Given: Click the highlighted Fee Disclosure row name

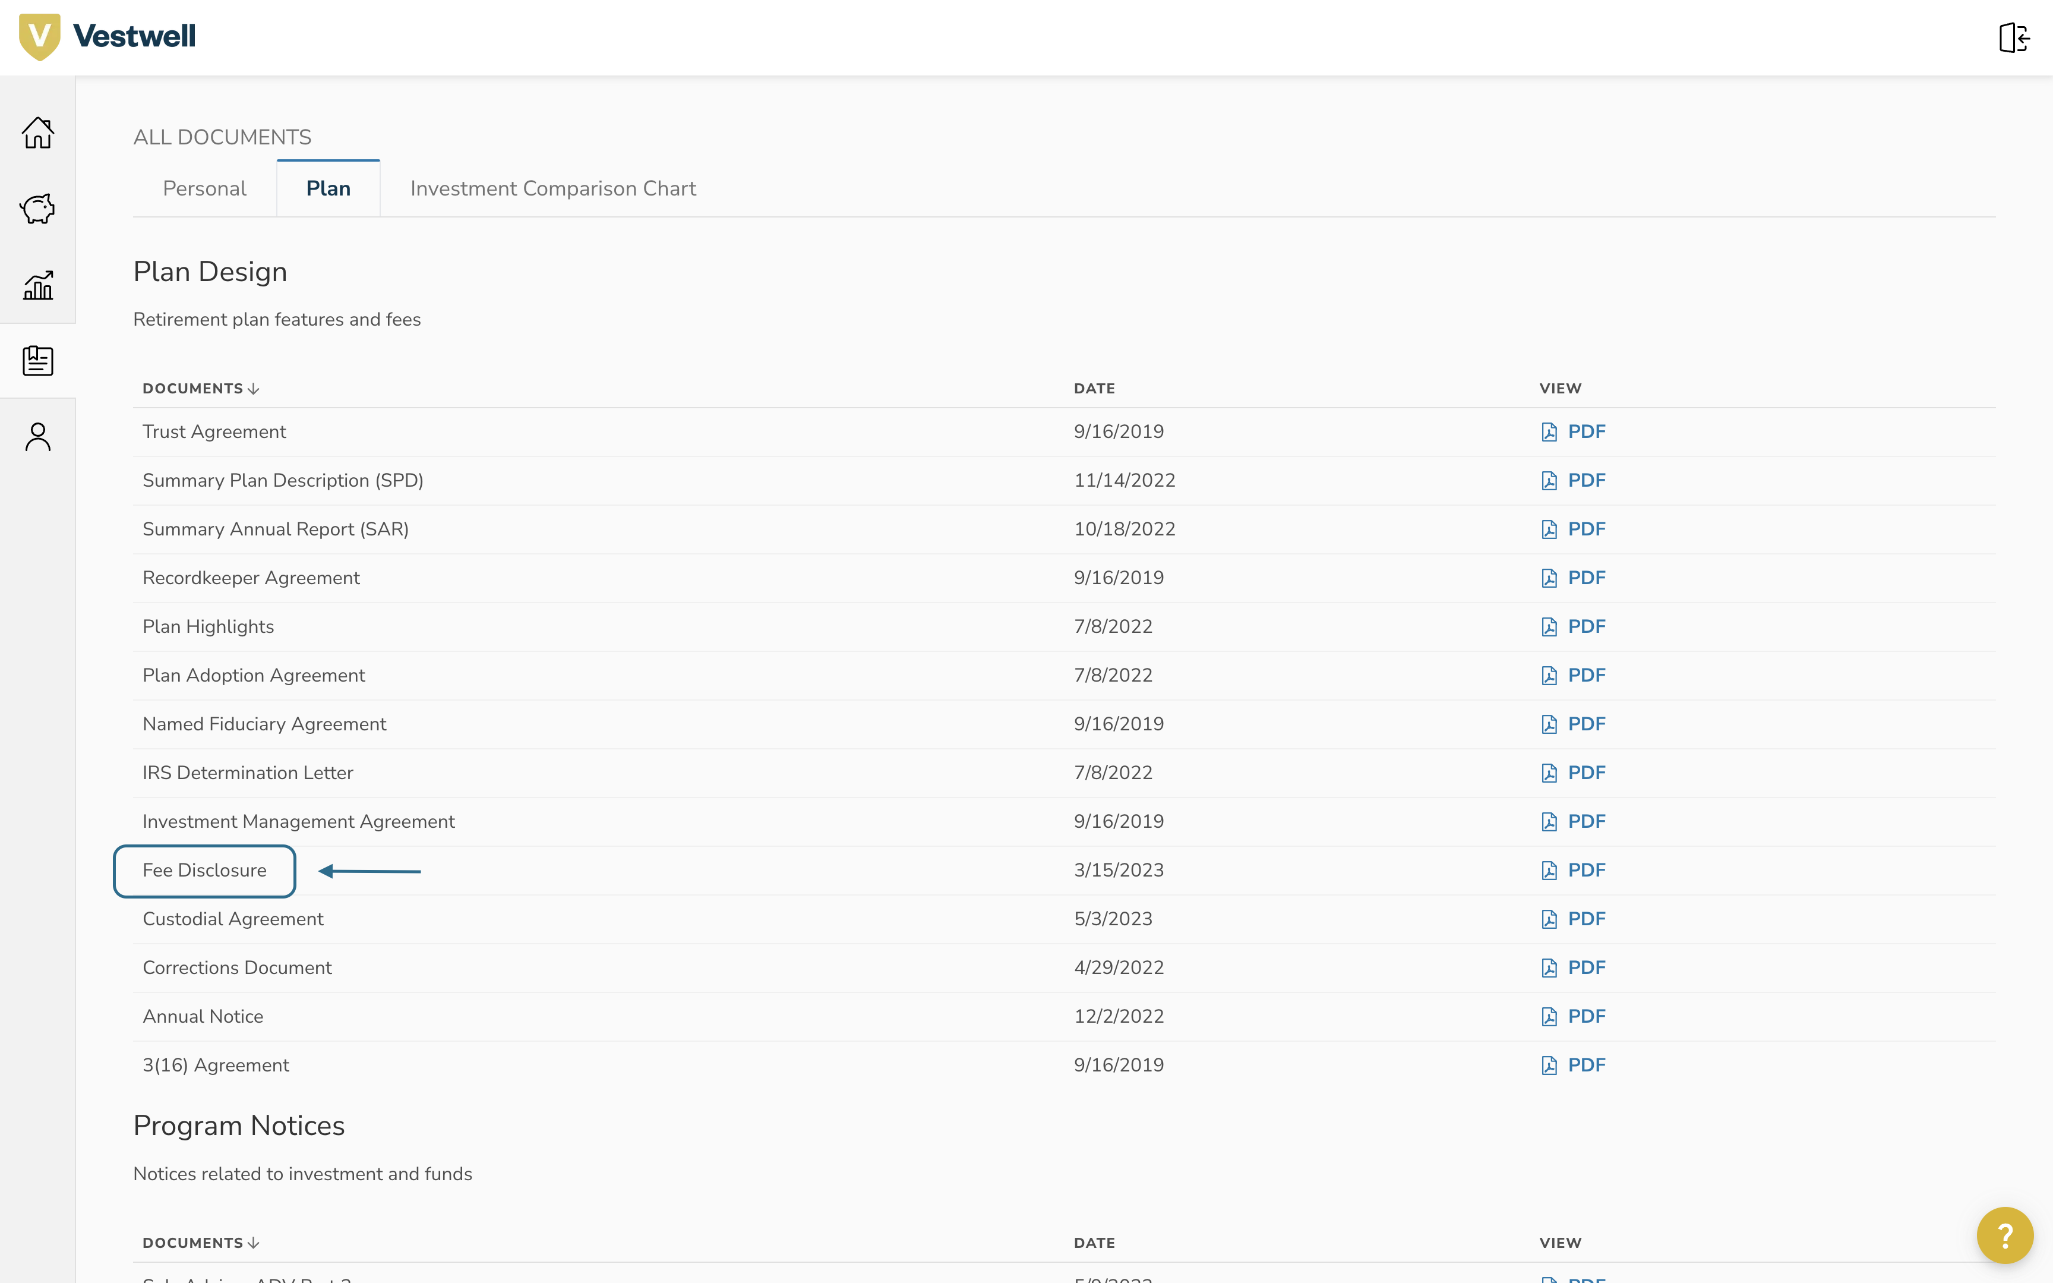Looking at the screenshot, I should (204, 871).
